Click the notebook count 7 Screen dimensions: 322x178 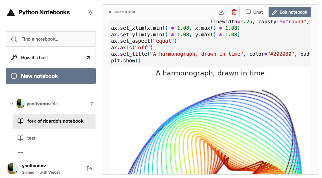[92, 104]
